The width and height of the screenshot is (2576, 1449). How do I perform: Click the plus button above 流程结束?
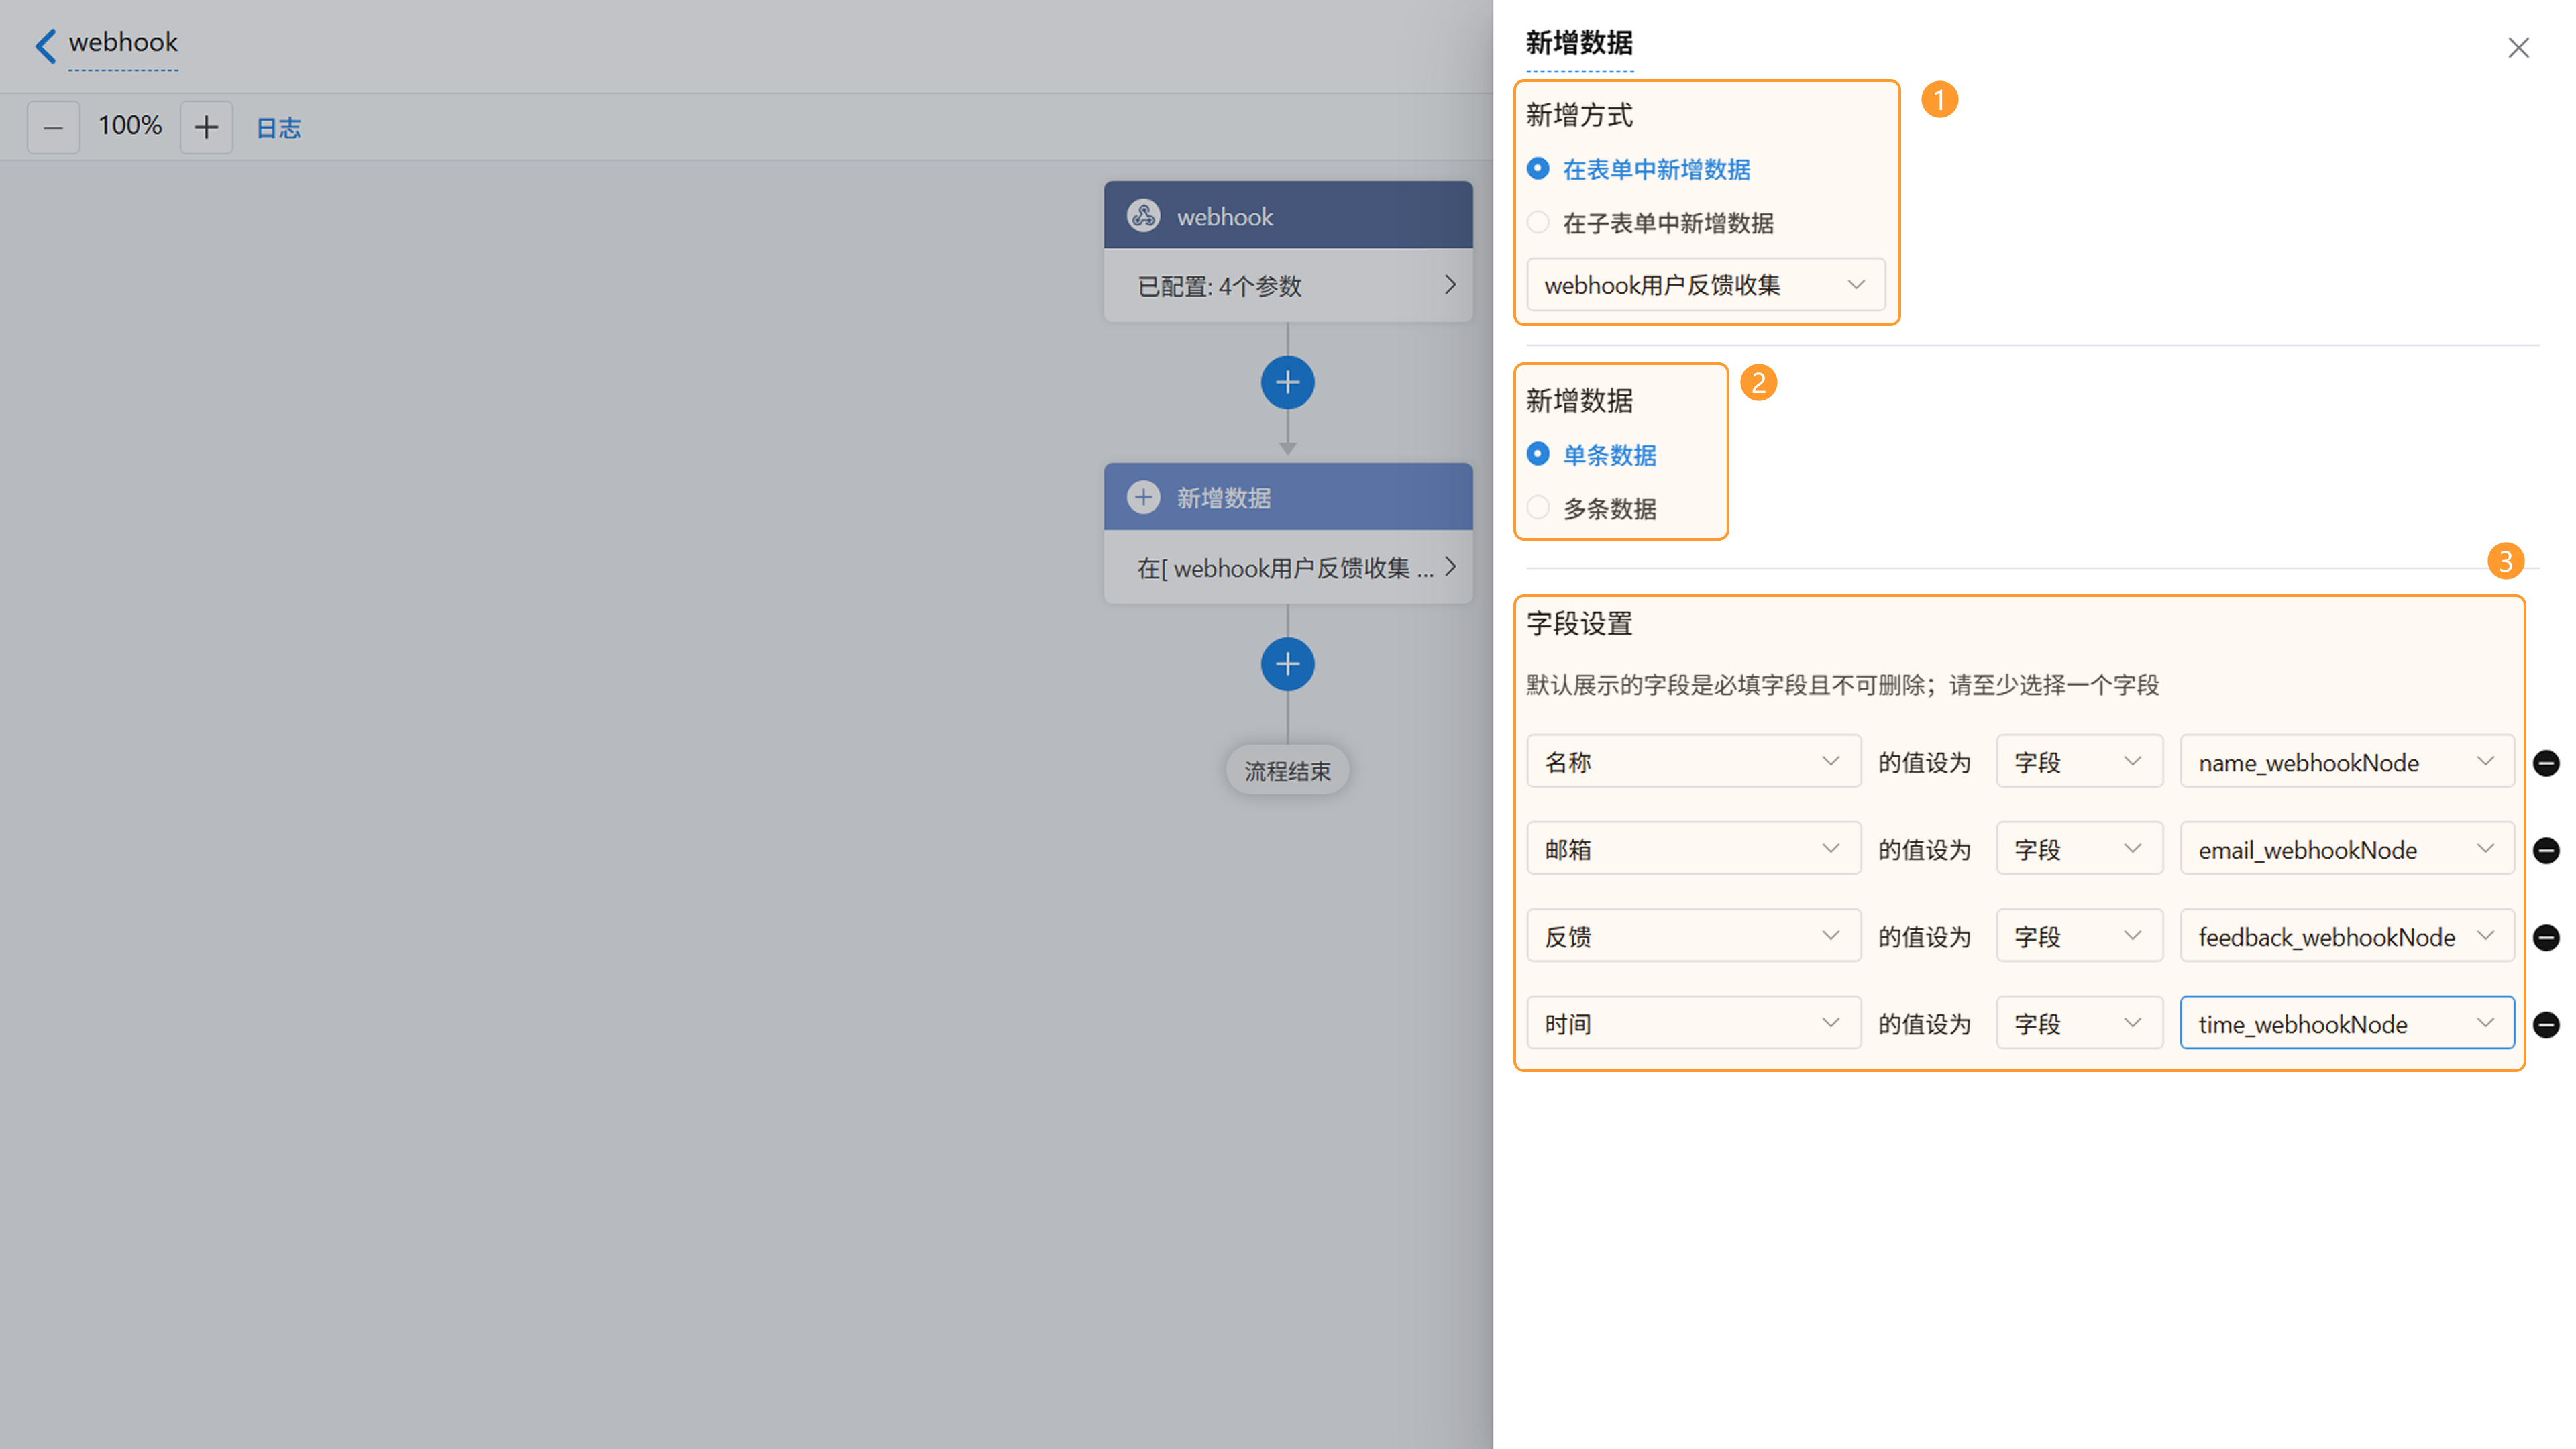[x=1287, y=664]
